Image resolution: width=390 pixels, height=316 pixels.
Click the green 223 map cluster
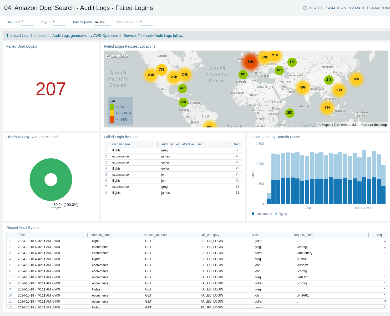[x=183, y=102]
